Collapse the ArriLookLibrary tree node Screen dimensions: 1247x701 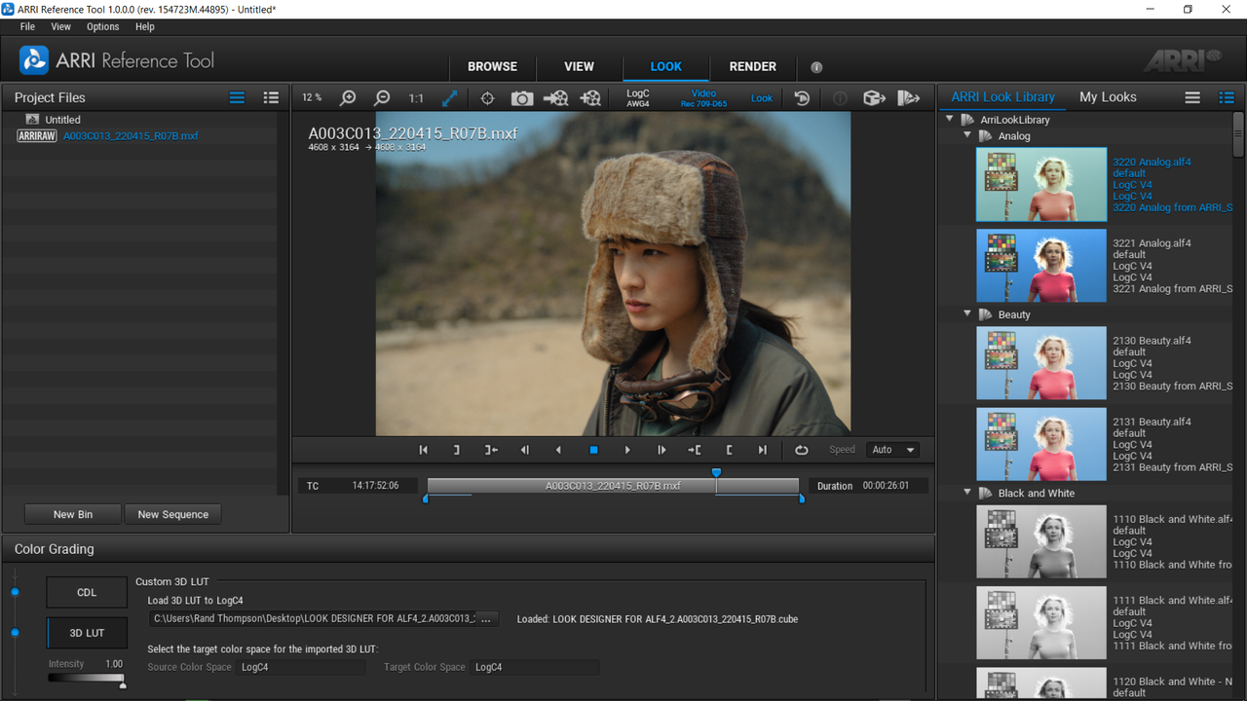point(950,120)
